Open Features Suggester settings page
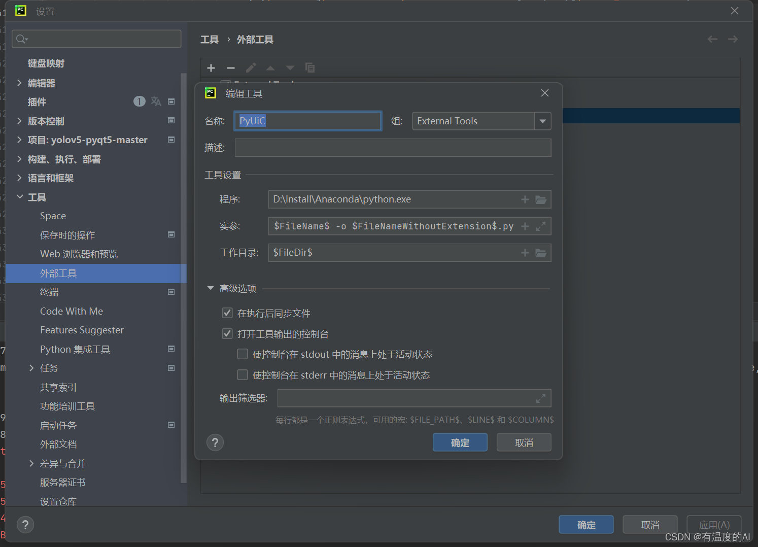This screenshot has height=547, width=758. click(82, 330)
